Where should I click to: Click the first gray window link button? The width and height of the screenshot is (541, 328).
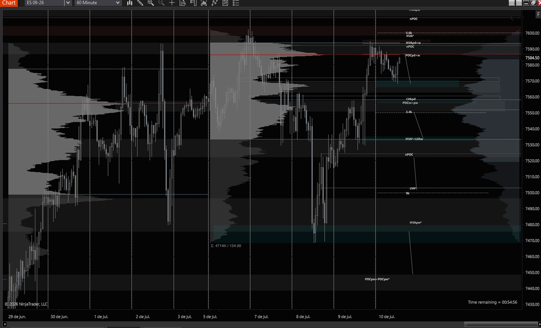coord(512,3)
